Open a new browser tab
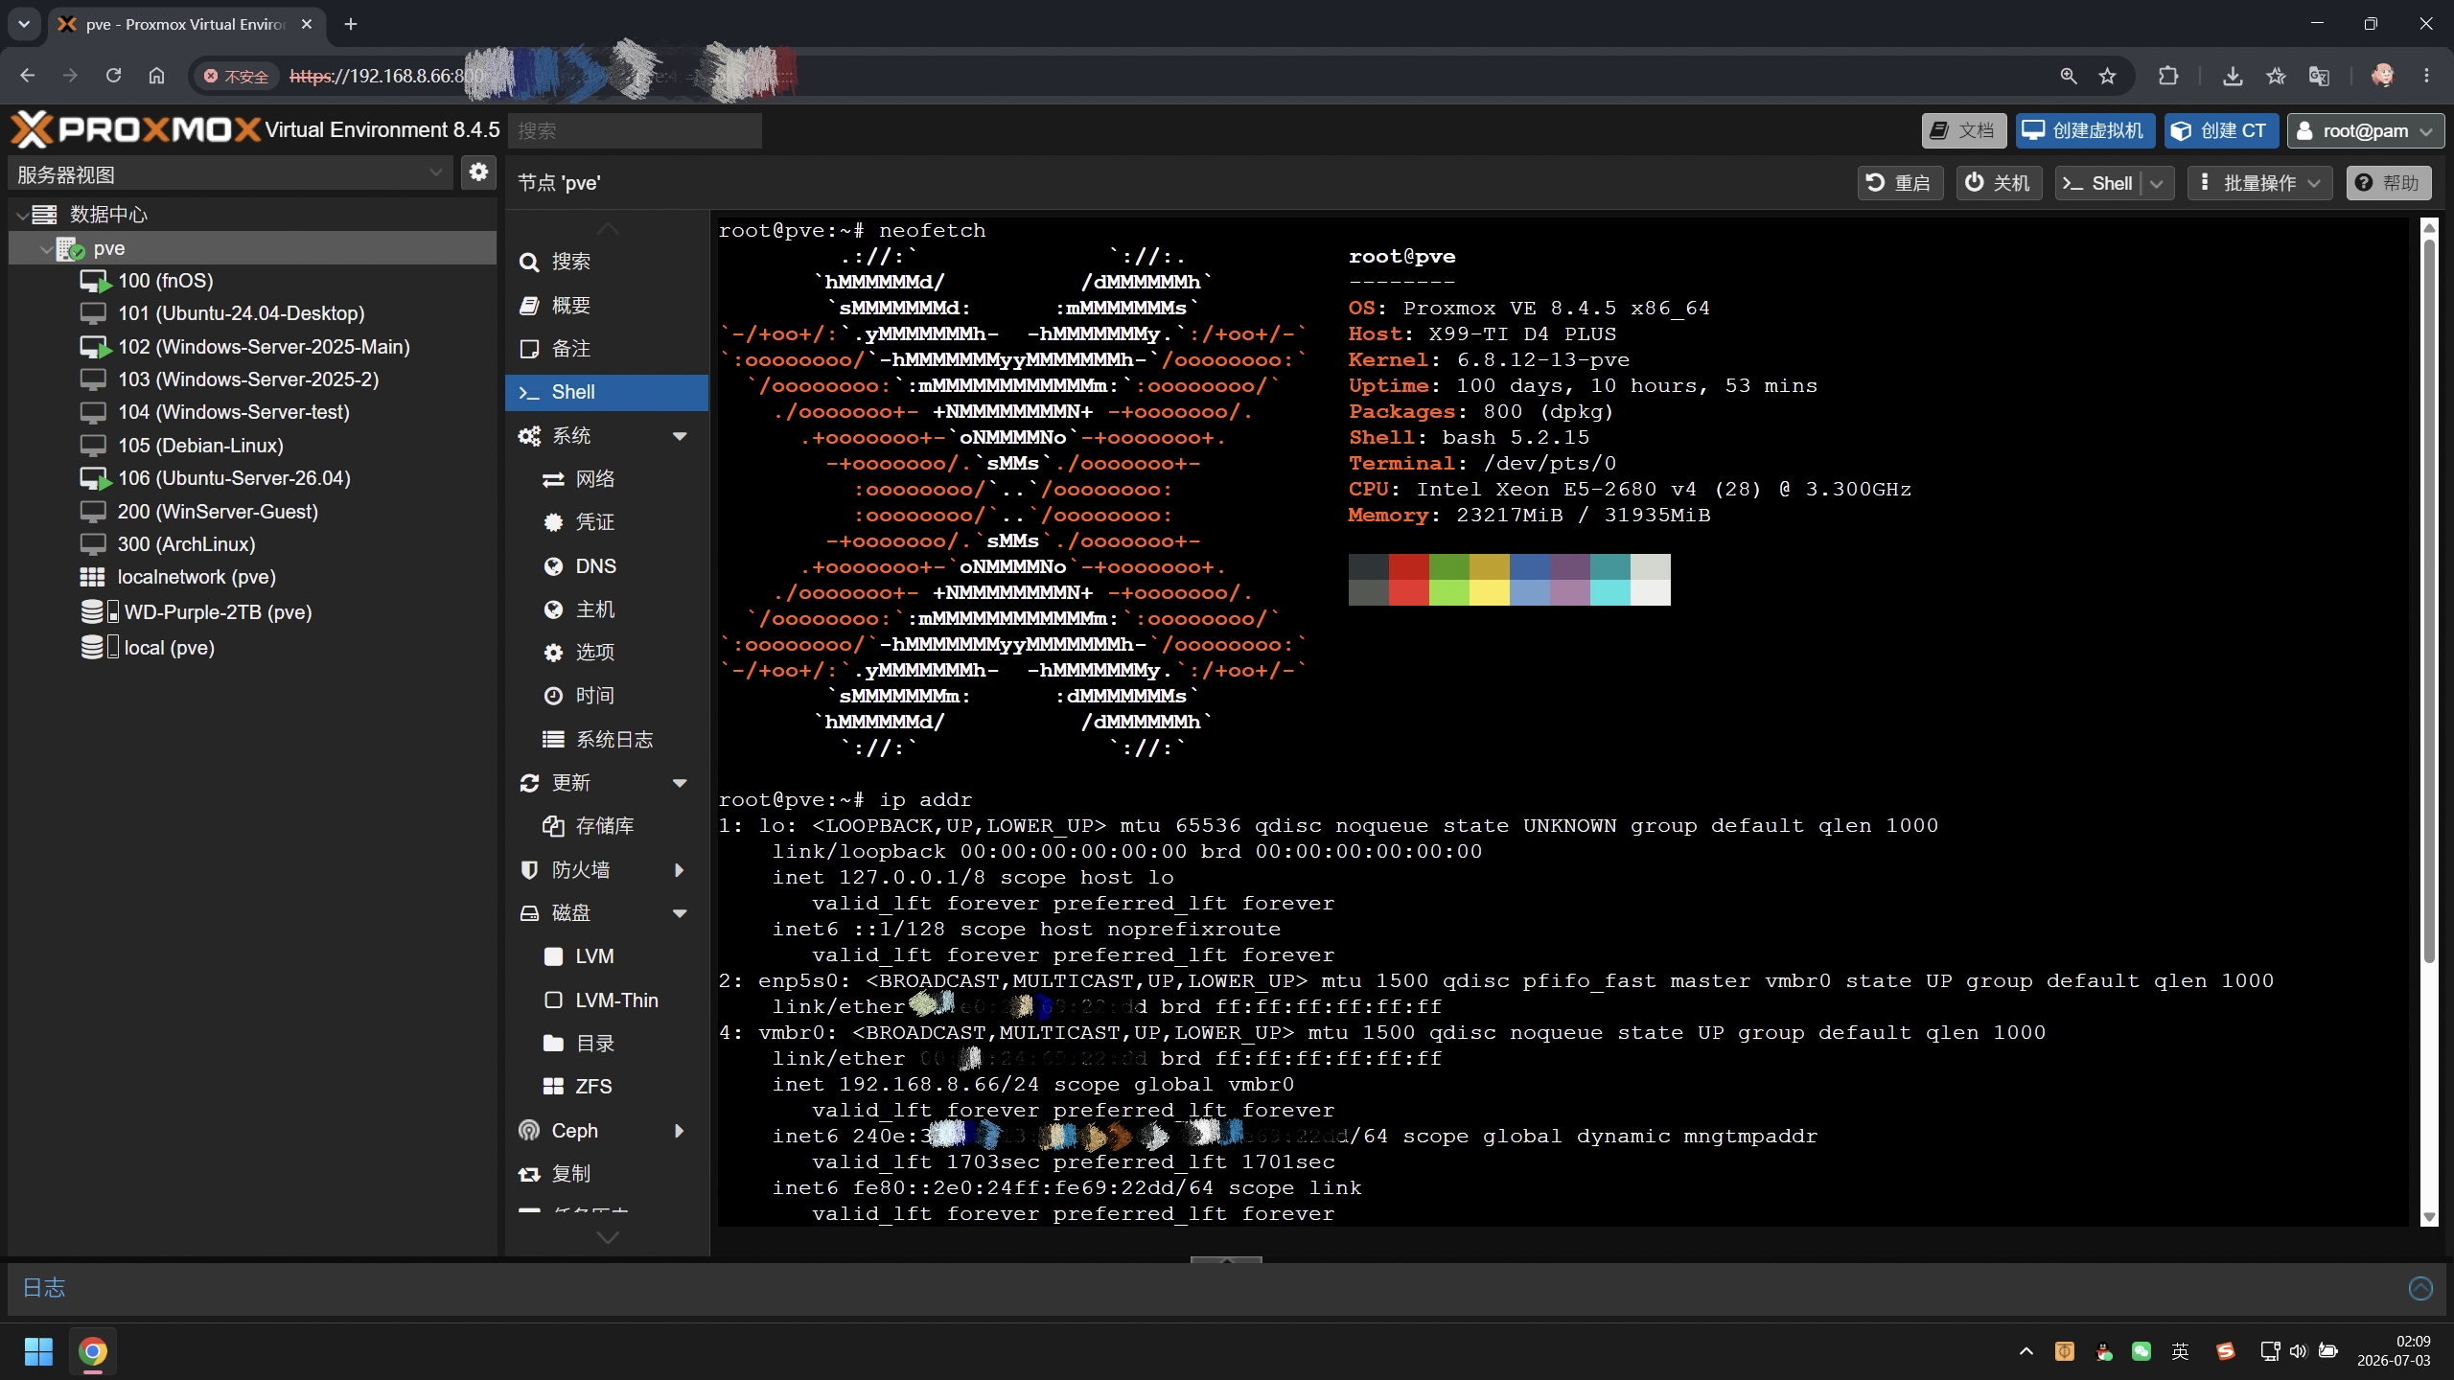 click(351, 24)
